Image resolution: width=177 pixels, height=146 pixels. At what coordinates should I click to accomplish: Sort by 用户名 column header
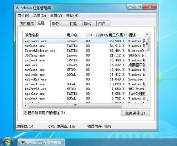(75, 35)
